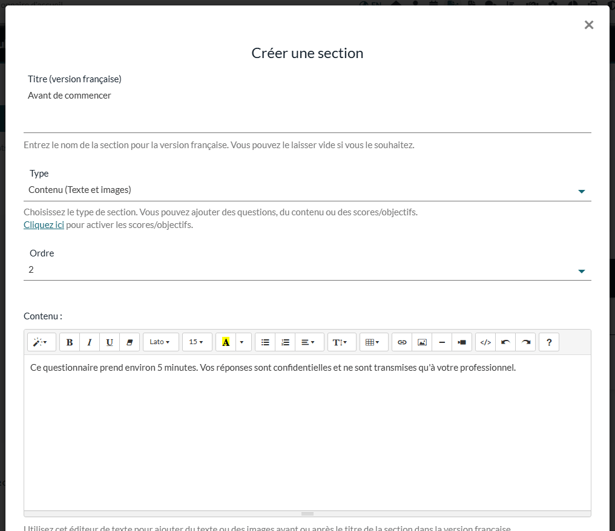Undo the last edit
This screenshot has width=615, height=531.
coord(505,342)
